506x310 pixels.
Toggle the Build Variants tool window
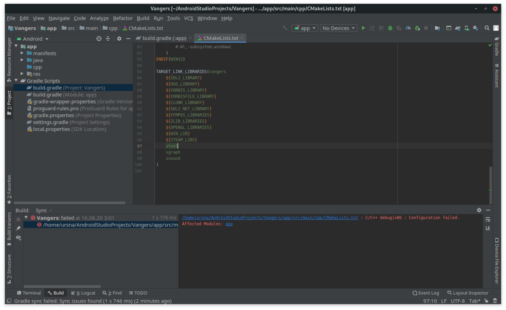click(9, 229)
